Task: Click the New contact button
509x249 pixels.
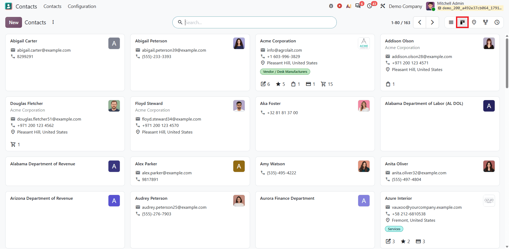Action: point(14,23)
